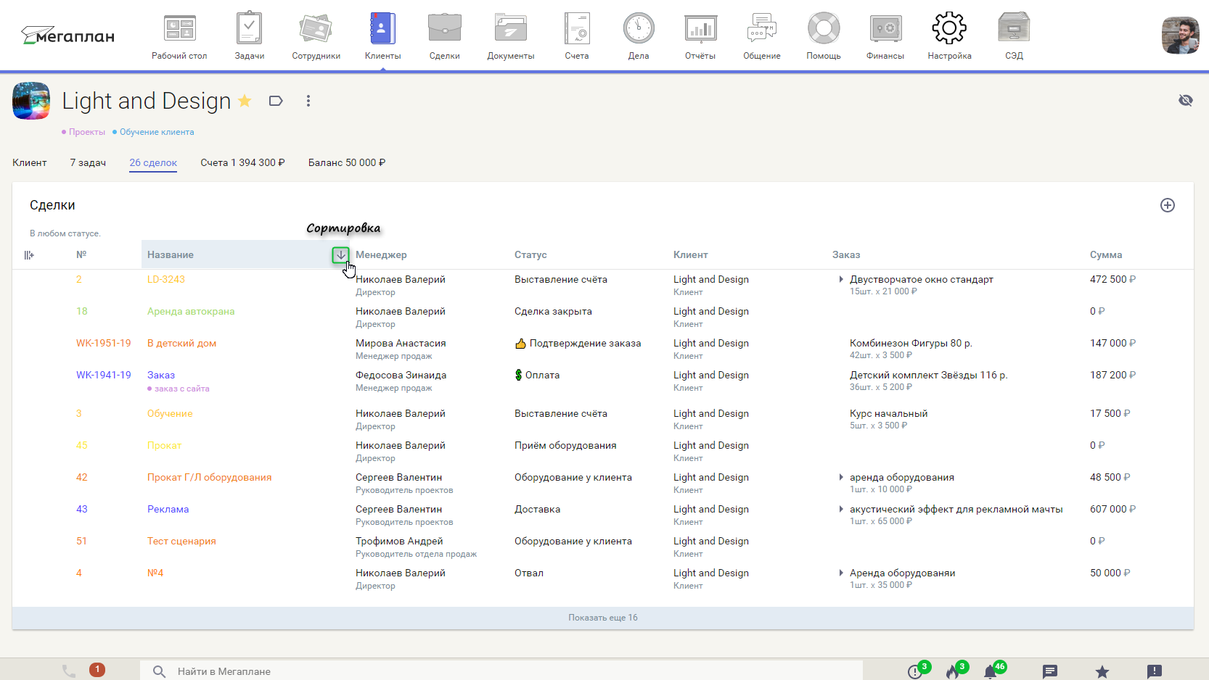Image resolution: width=1209 pixels, height=680 pixels.
Task: Expand order Двустворчатое окно стандарт
Action: [x=841, y=280]
